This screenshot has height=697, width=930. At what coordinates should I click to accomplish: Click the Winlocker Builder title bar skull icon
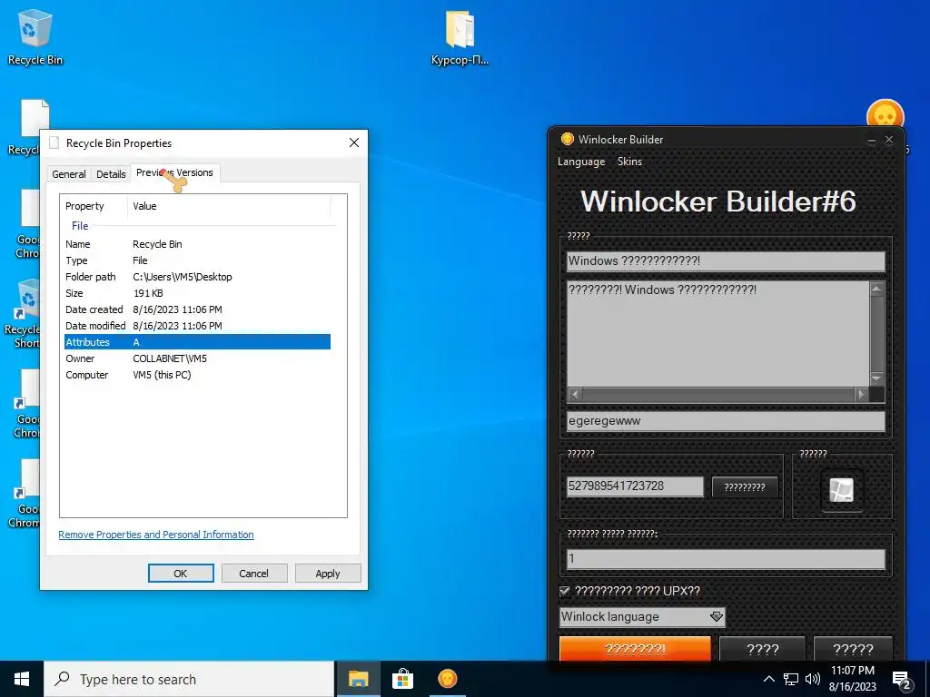tap(567, 139)
